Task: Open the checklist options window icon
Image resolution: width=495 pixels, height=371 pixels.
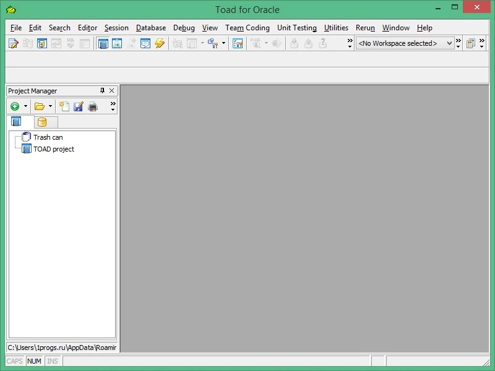Action: click(x=238, y=43)
